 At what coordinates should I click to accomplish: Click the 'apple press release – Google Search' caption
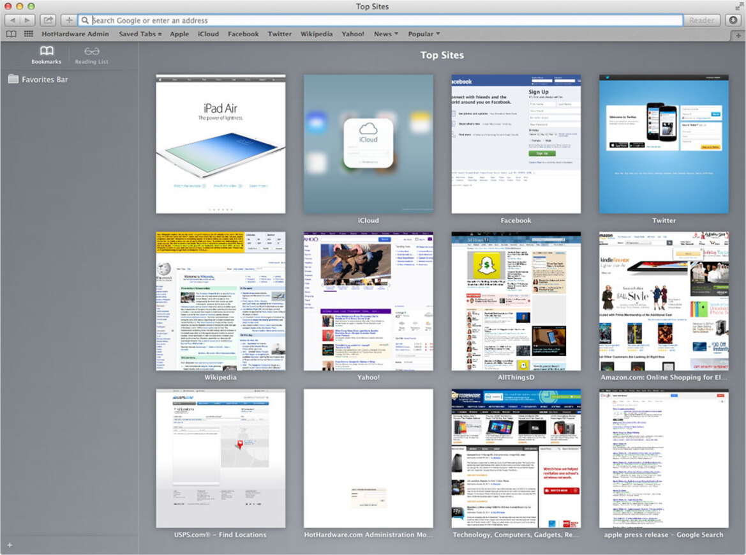(x=664, y=535)
